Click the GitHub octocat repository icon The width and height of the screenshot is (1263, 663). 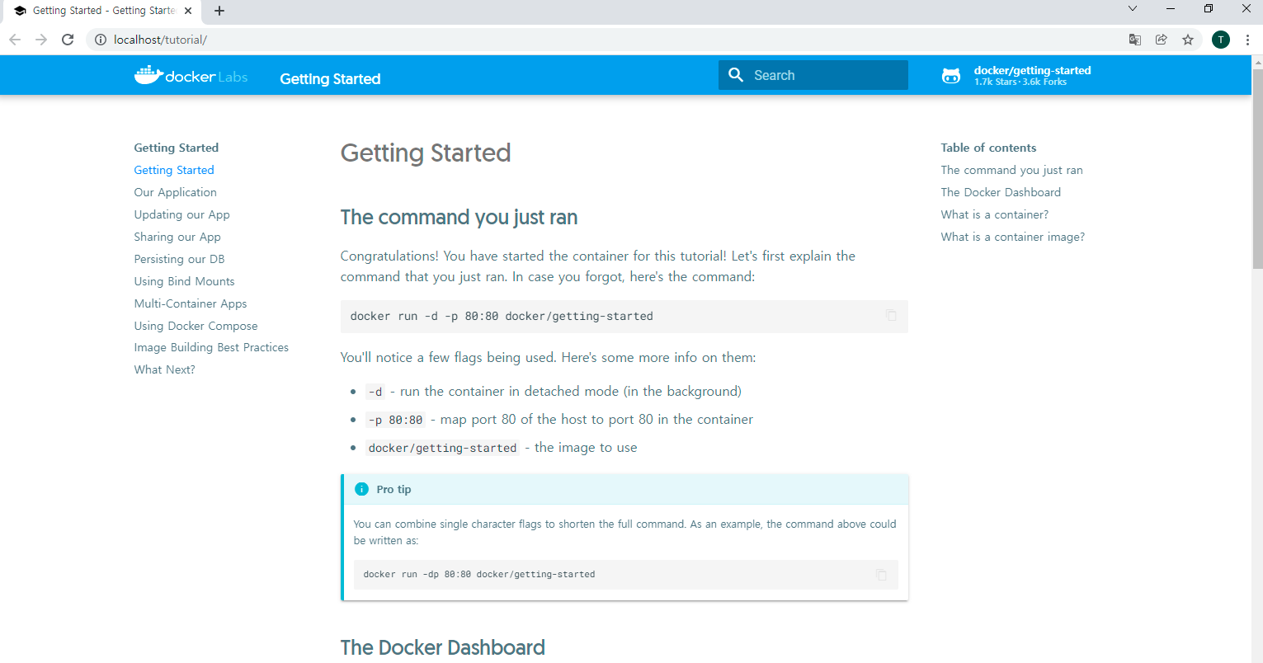click(x=951, y=76)
